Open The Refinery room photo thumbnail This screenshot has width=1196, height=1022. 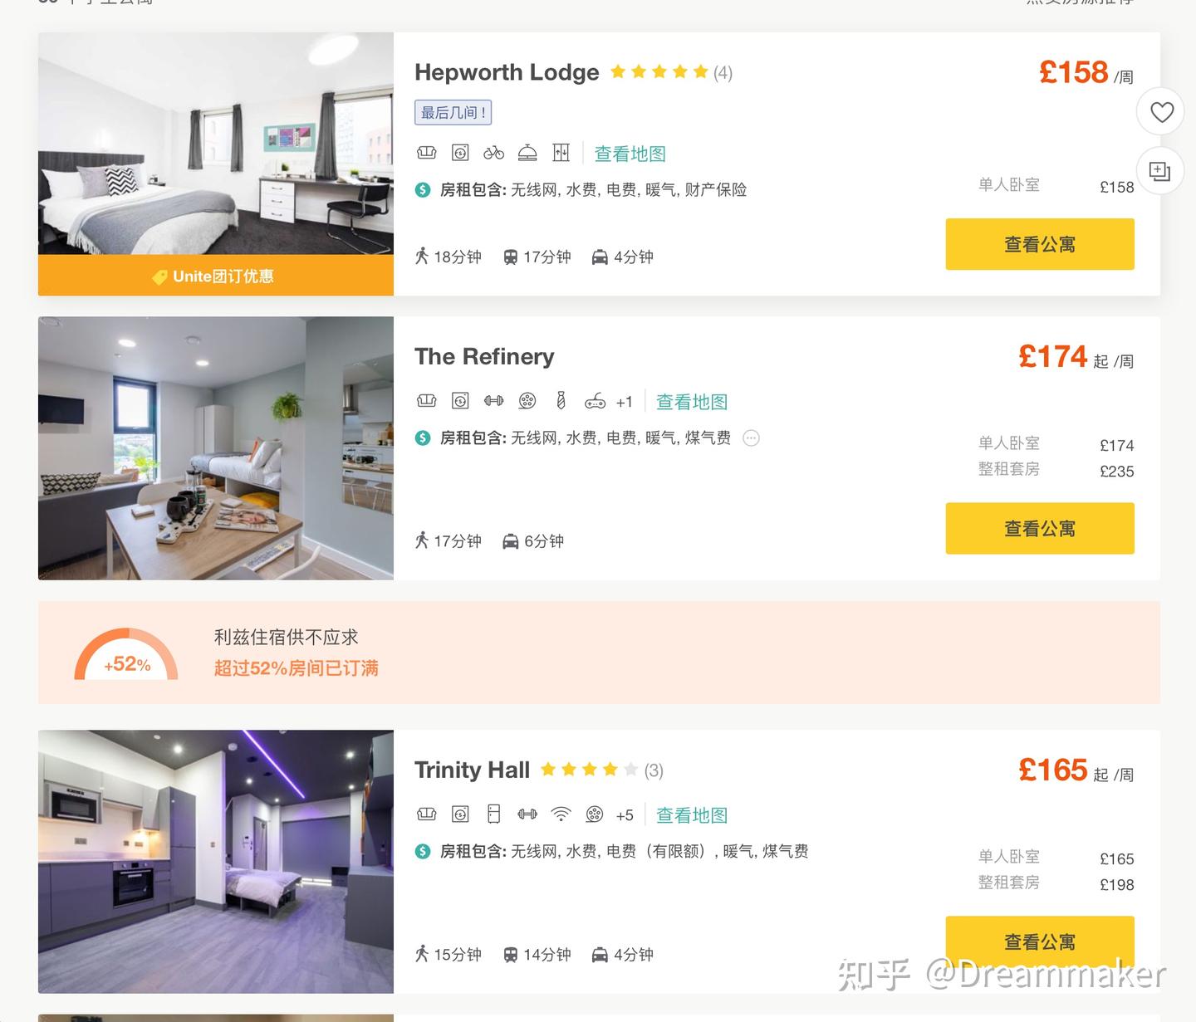pyautogui.click(x=216, y=448)
